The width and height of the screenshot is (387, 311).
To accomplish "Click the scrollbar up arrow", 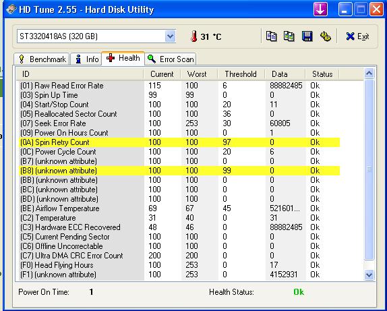I will pyautogui.click(x=369, y=73).
